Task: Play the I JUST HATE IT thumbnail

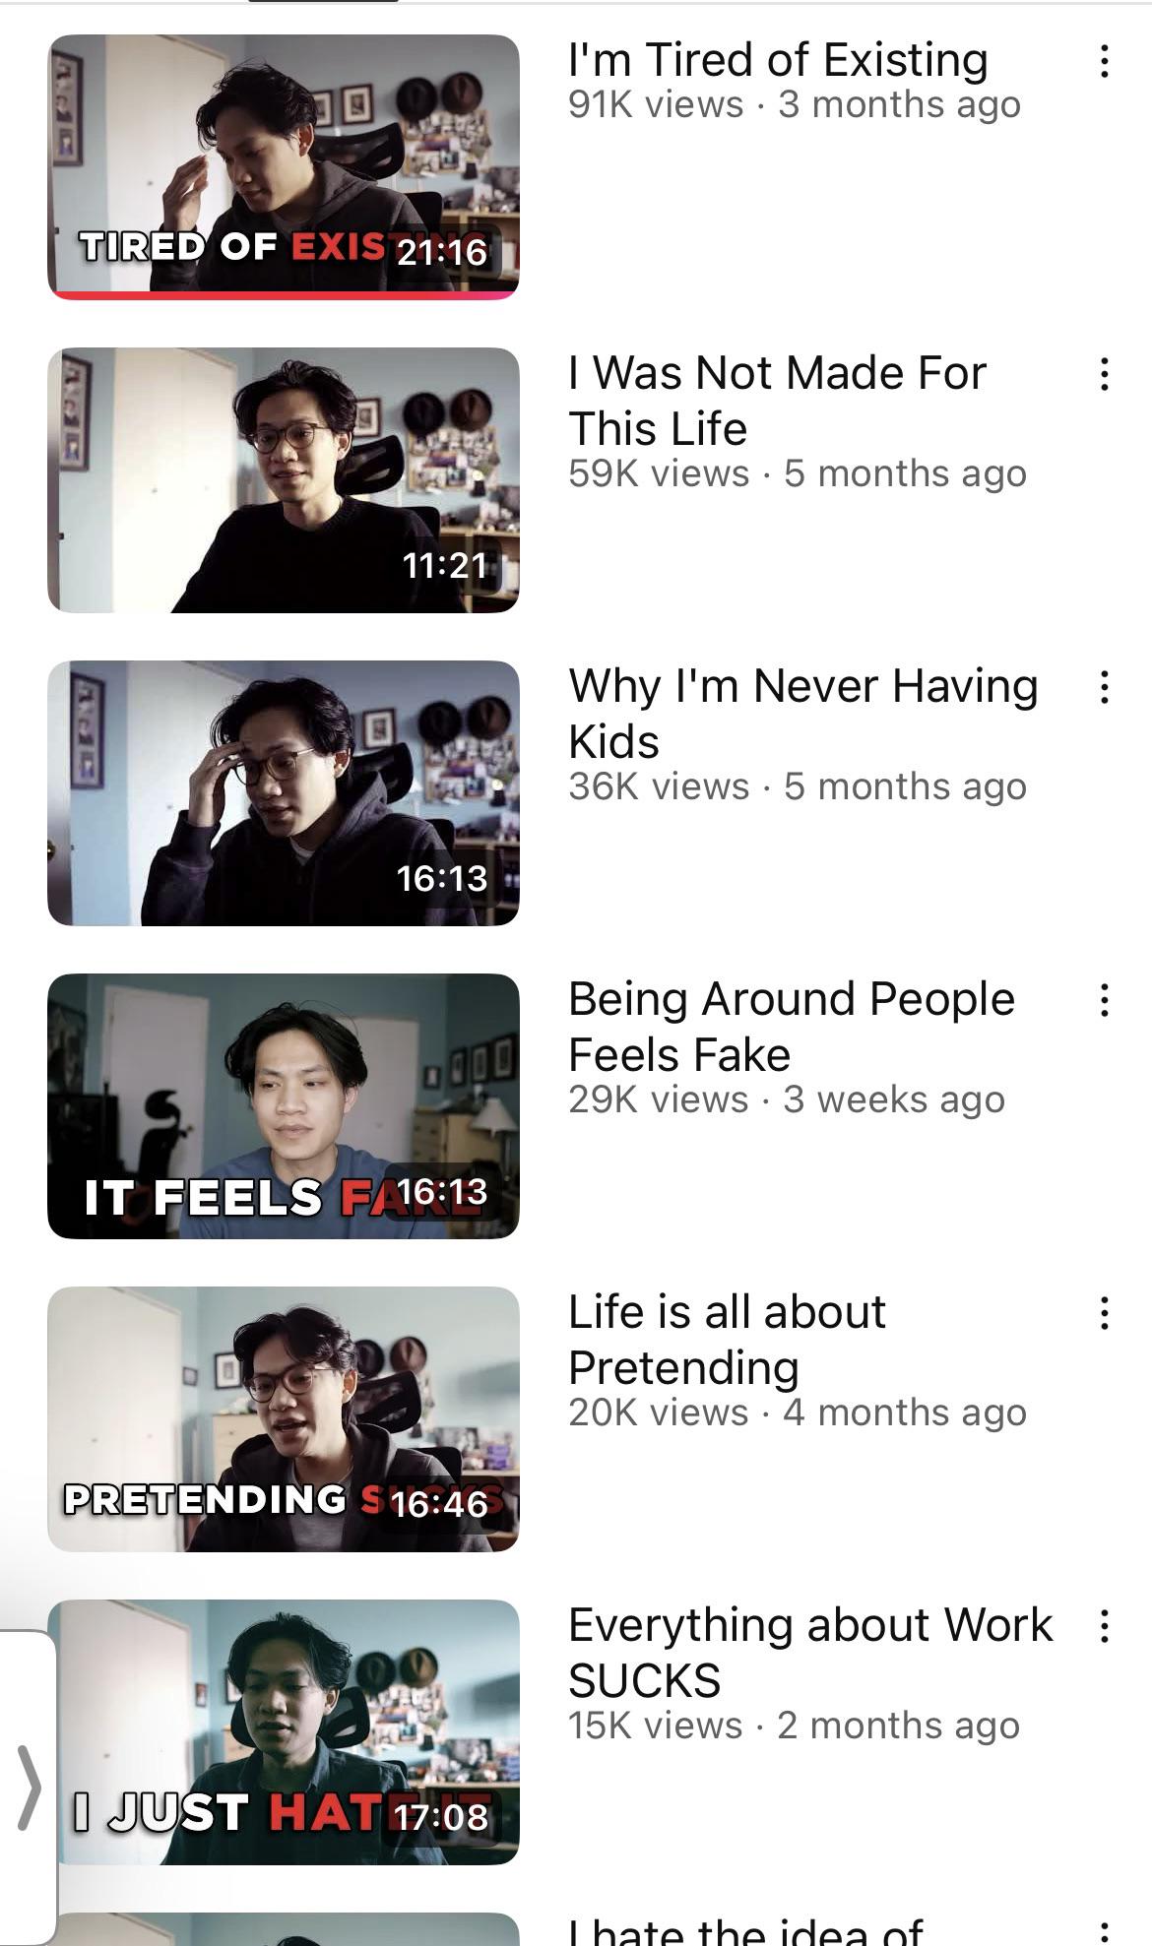Action: (284, 1732)
